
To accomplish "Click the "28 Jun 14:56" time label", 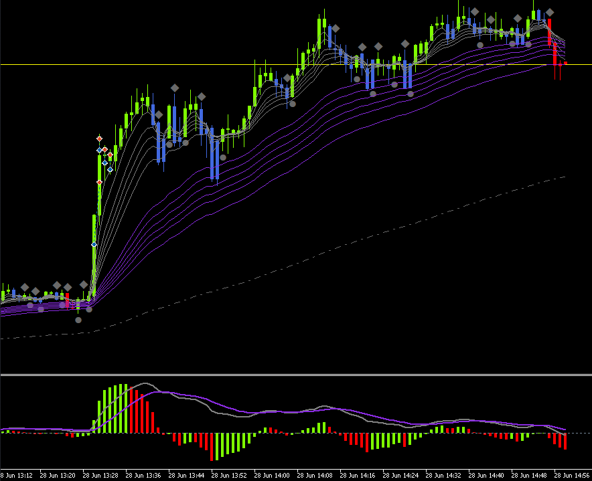I will (572, 476).
